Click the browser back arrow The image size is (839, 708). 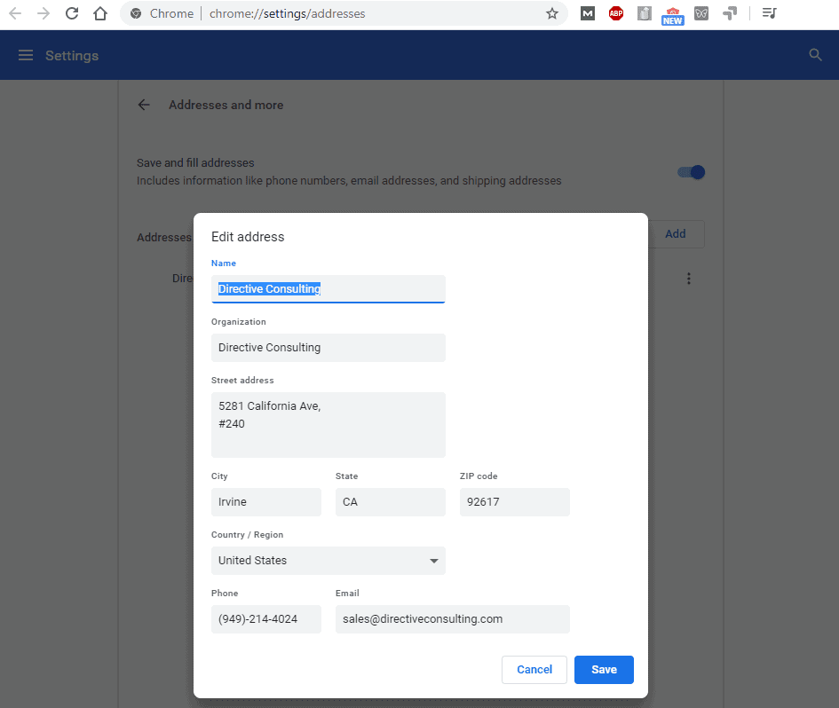[x=15, y=13]
